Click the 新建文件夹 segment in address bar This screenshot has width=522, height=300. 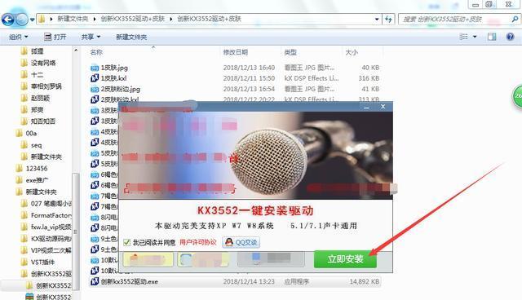tap(73, 19)
